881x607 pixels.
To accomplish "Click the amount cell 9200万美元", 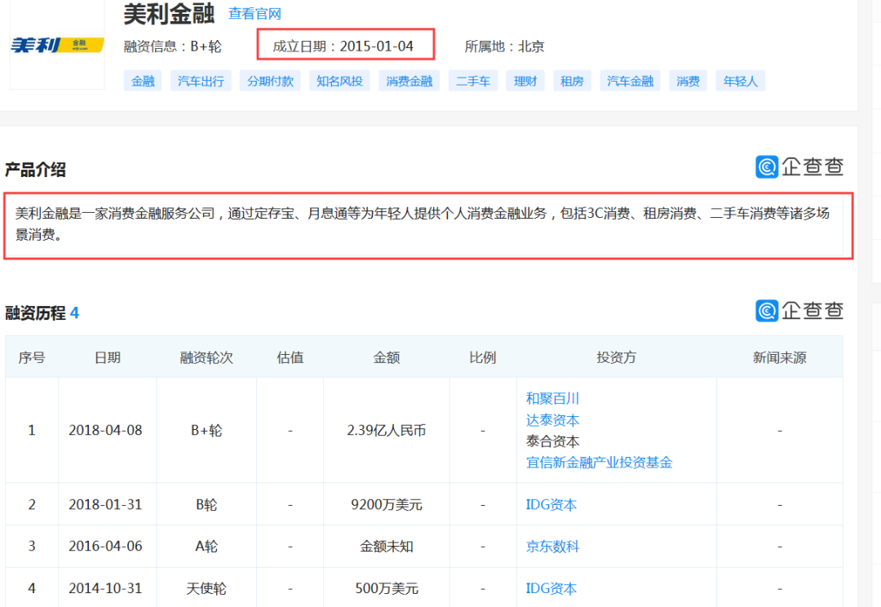I will click(387, 505).
